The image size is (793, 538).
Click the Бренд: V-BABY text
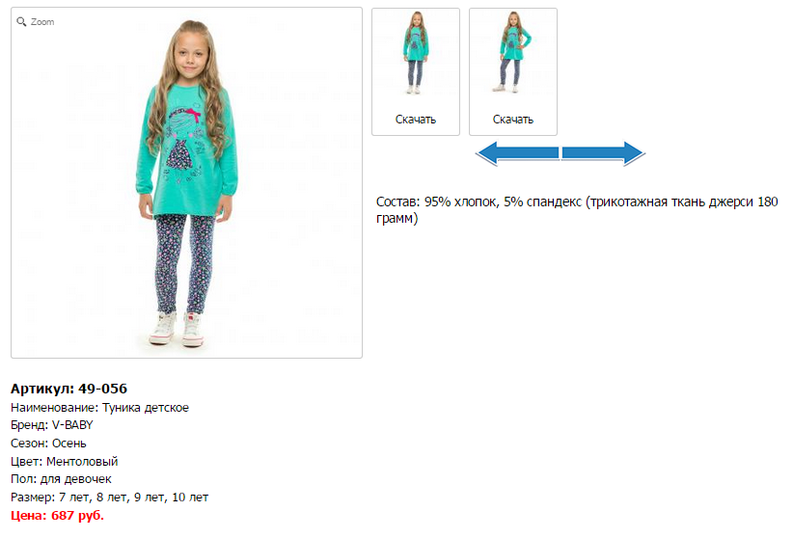pos(52,425)
